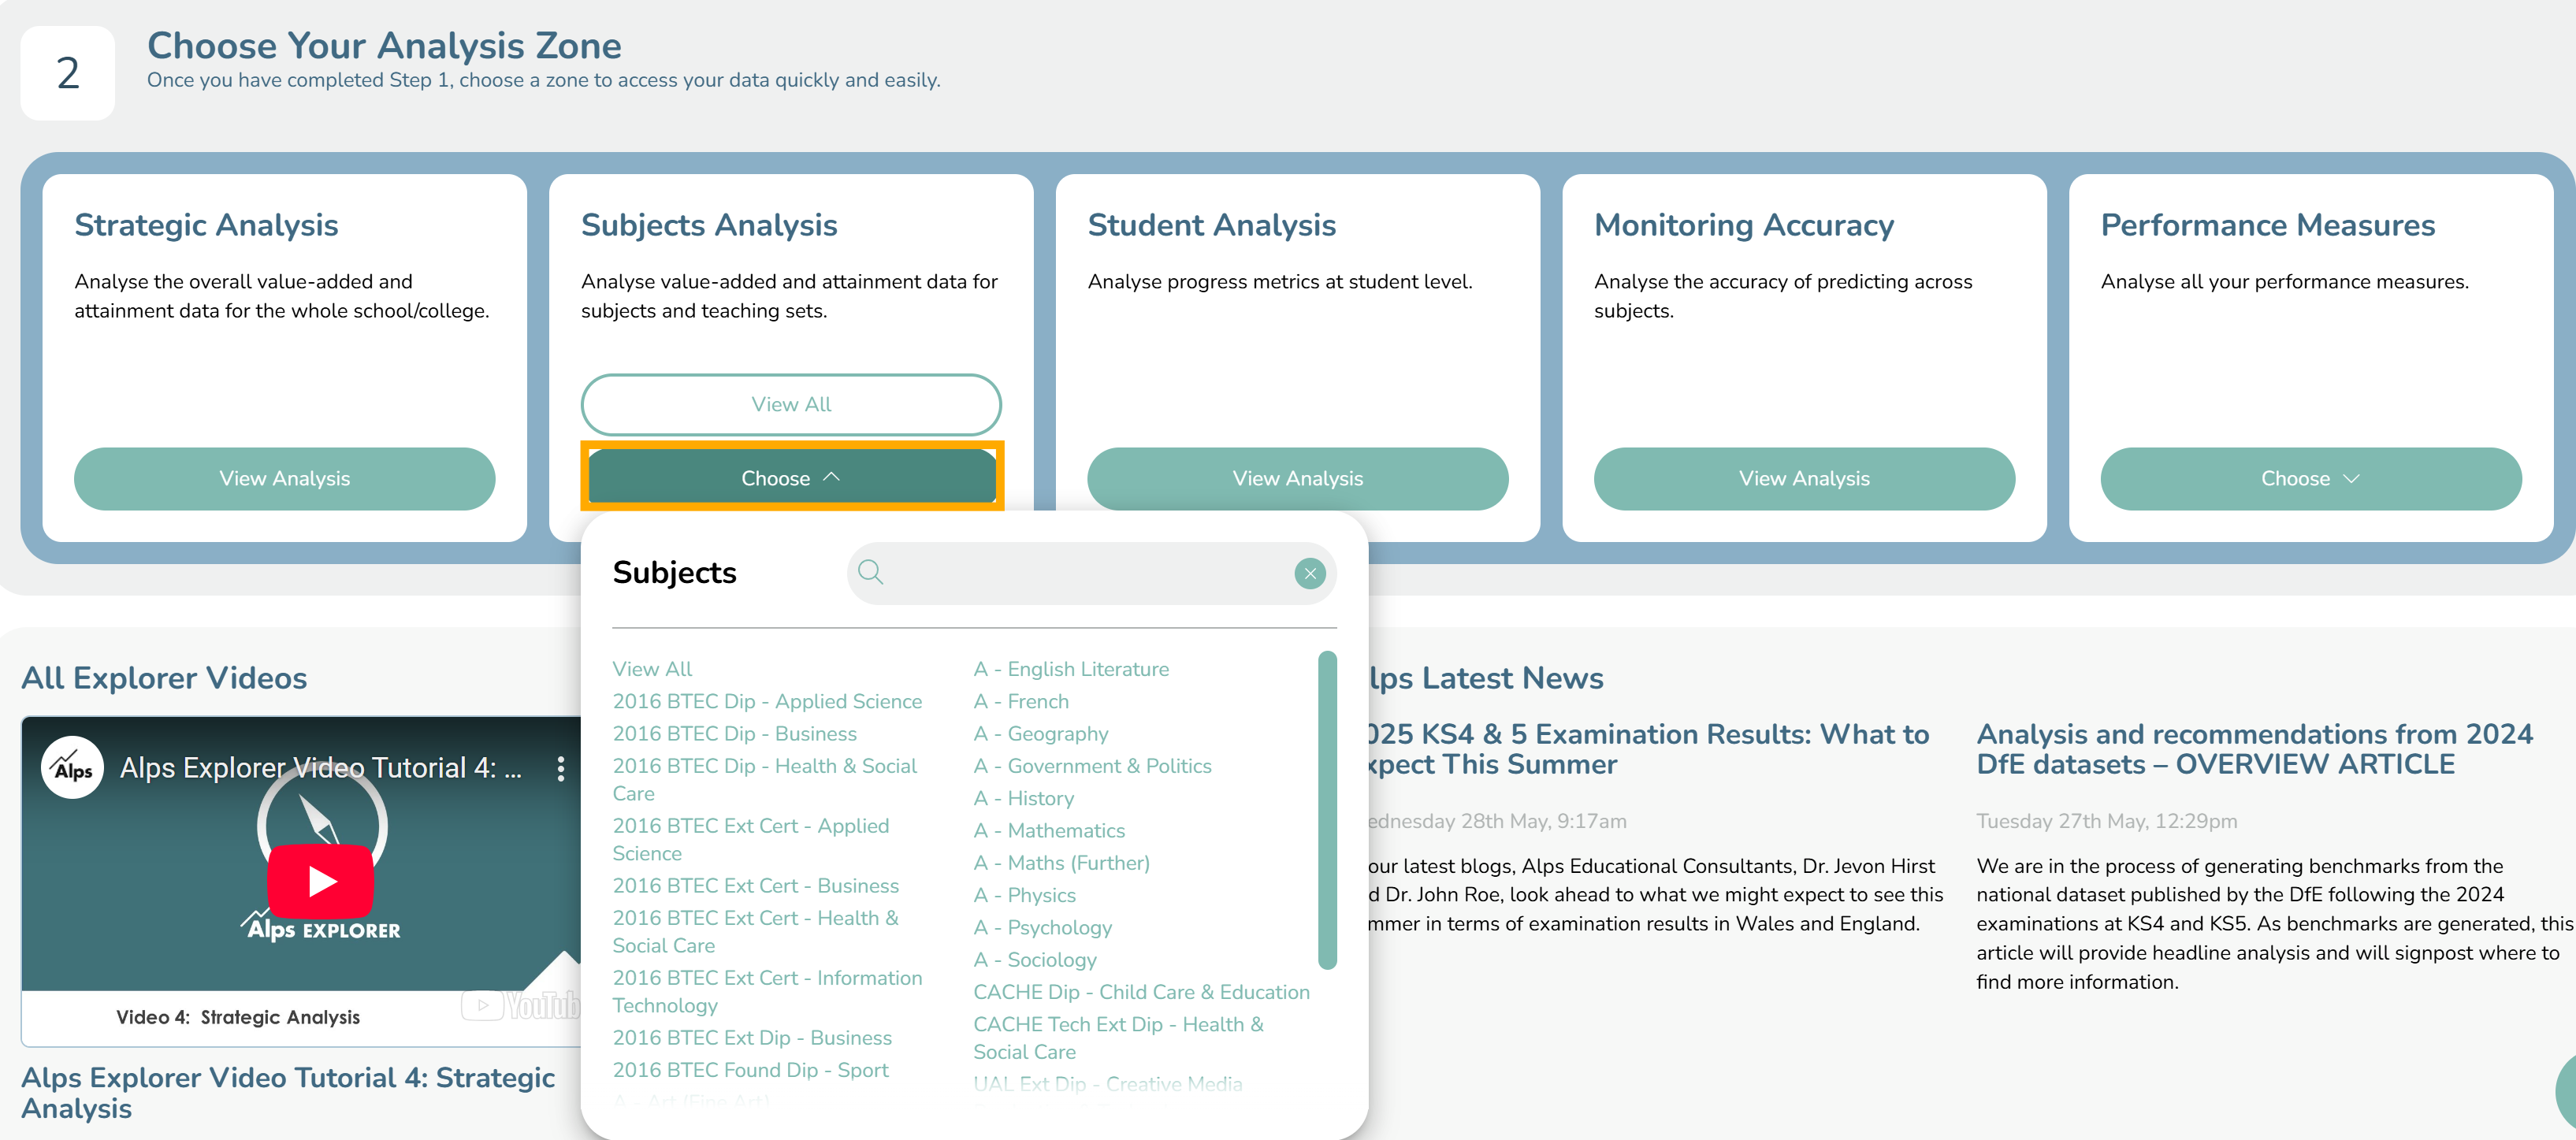Expand the Performance Measures Choose dropdown
The height and width of the screenshot is (1140, 2576).
click(2310, 478)
